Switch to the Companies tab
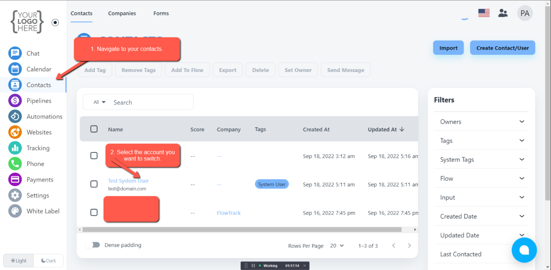This screenshot has width=551, height=270. (x=122, y=13)
